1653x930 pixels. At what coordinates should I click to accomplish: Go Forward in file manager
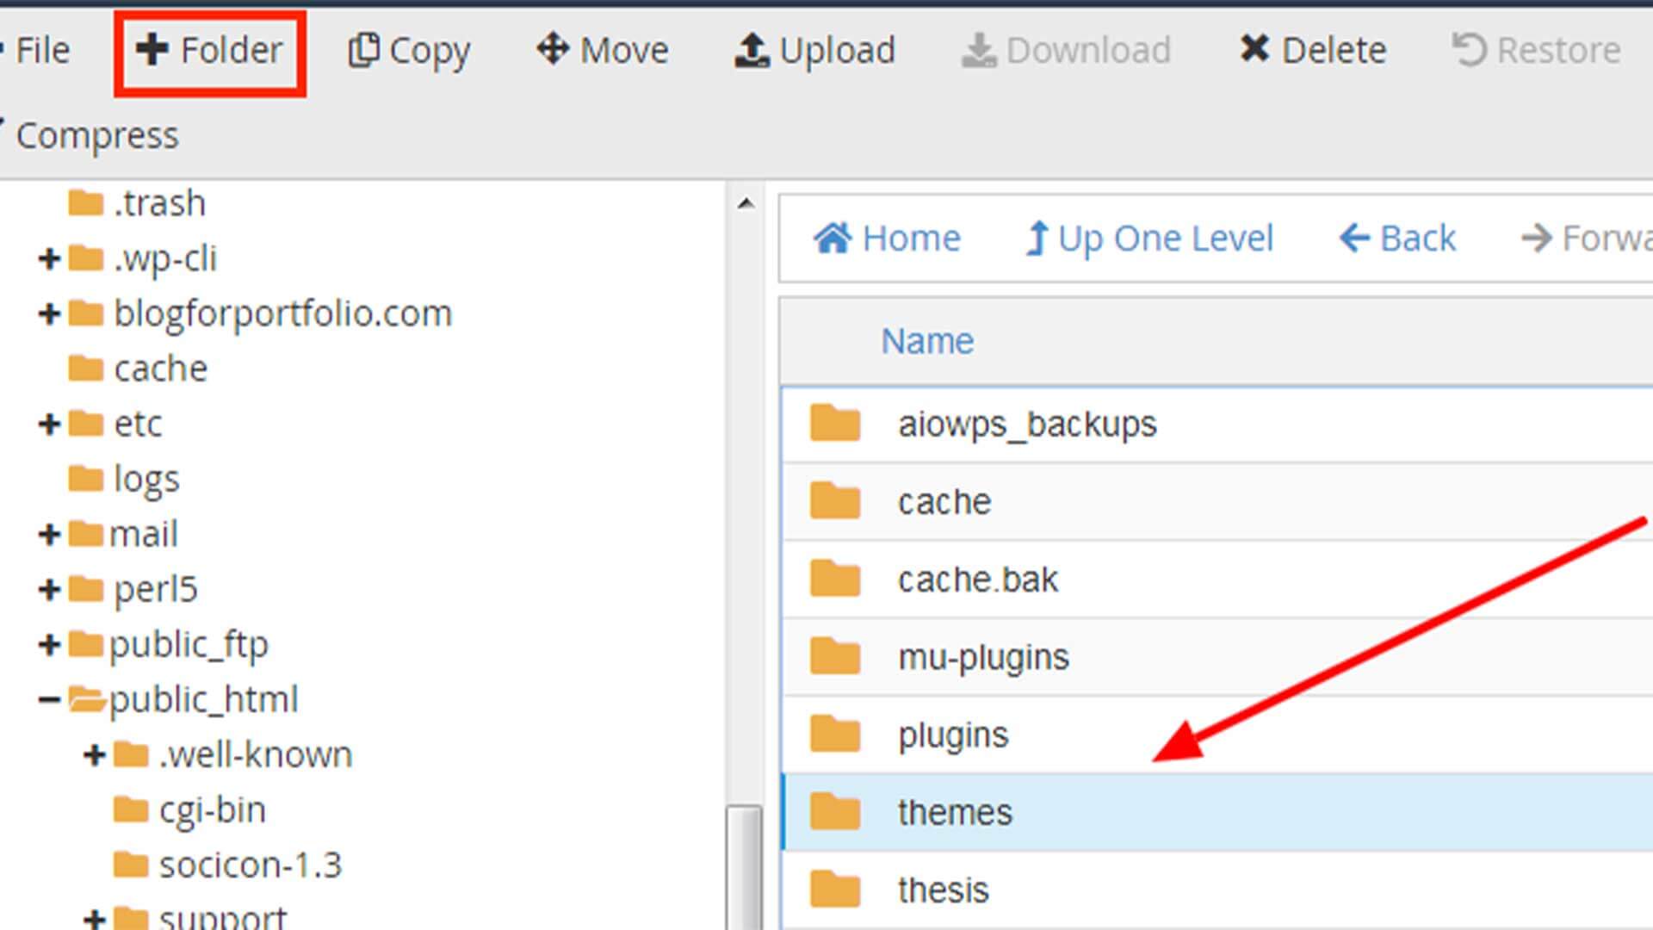pyautogui.click(x=1586, y=239)
